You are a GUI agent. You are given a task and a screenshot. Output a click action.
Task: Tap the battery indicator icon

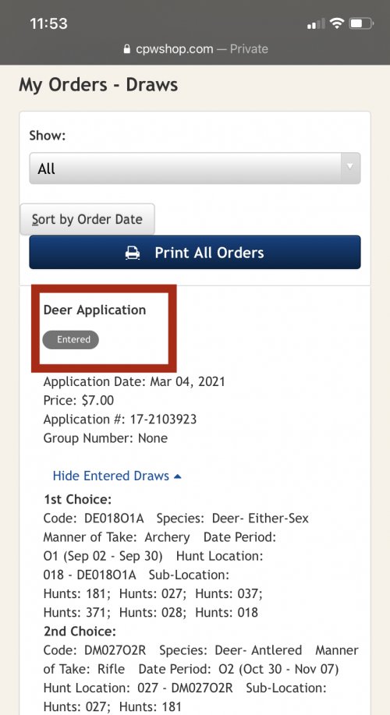361,23
